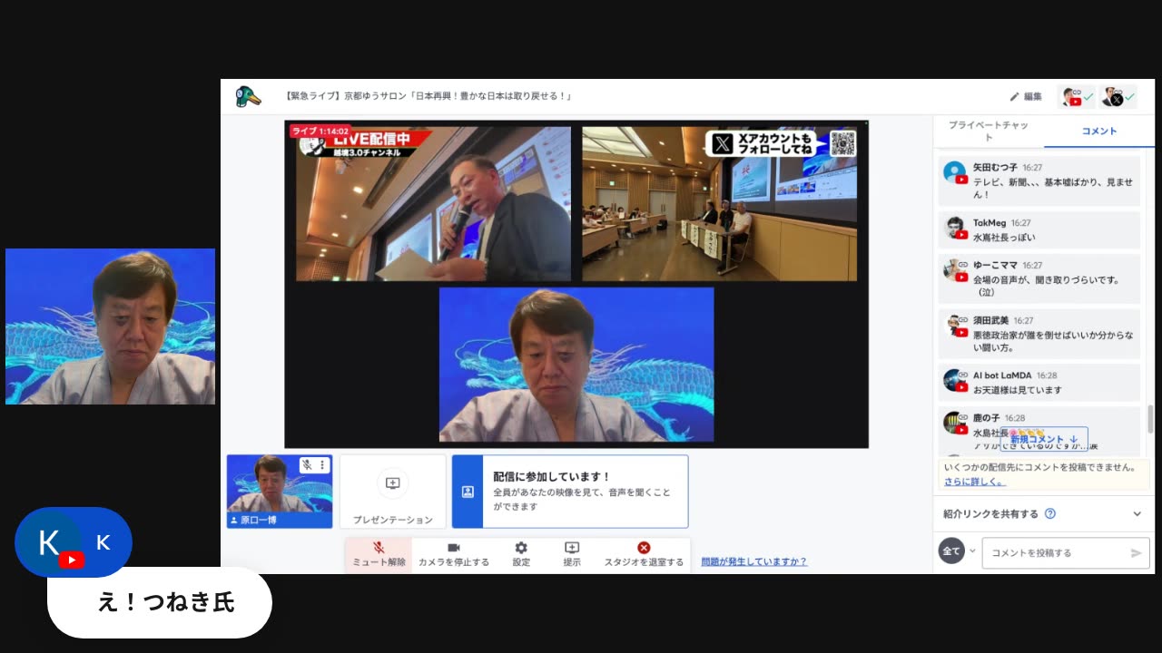1162x653 pixels.
Task: Open the YouTube destination avatar in header
Action: coord(1077,97)
